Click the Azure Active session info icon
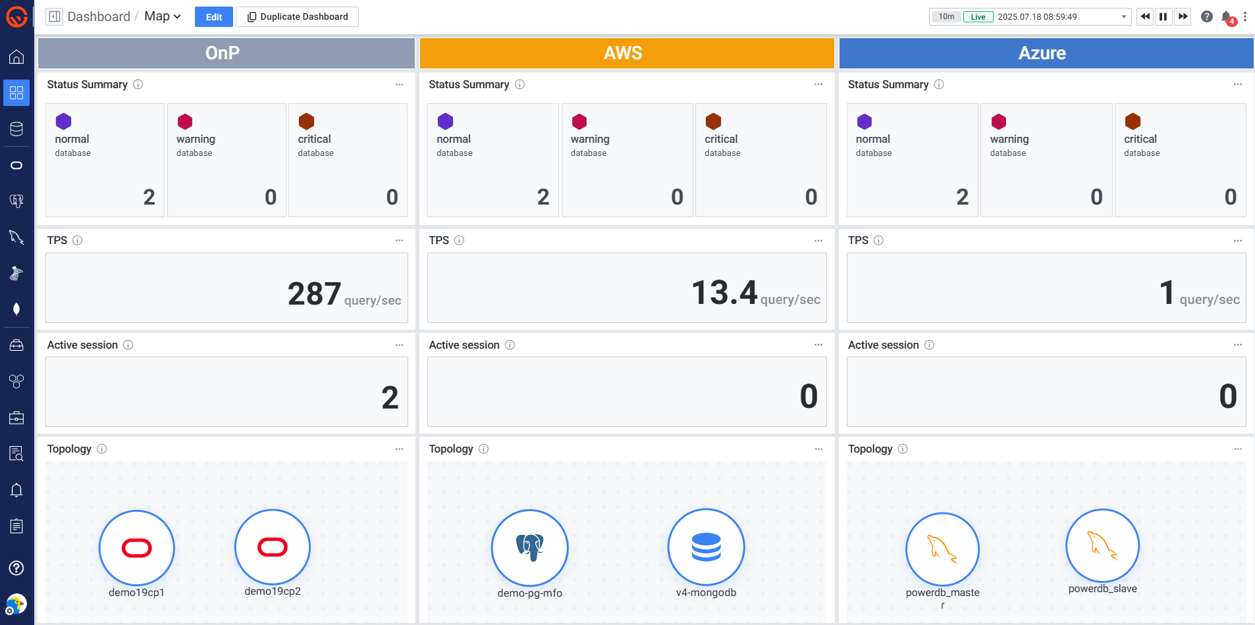1255x625 pixels. click(929, 345)
